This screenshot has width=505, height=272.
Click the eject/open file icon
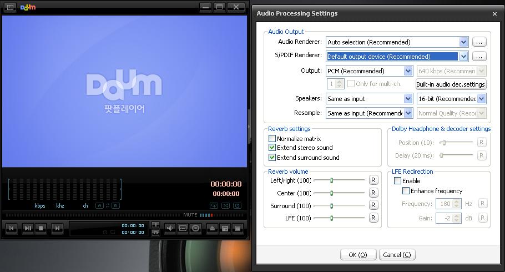(x=212, y=228)
